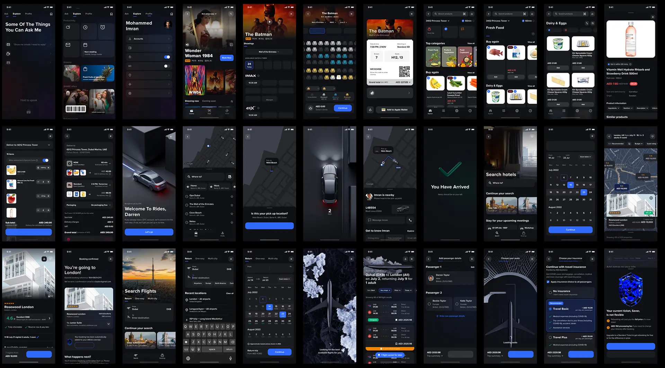
Task: Select One-way tab on Search Flights screen
Action: click(x=140, y=299)
